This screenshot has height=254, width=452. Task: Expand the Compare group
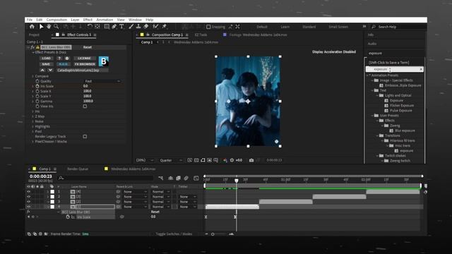pos(33,76)
